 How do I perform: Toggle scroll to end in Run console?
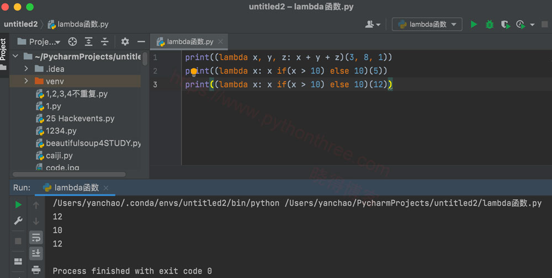click(x=36, y=253)
